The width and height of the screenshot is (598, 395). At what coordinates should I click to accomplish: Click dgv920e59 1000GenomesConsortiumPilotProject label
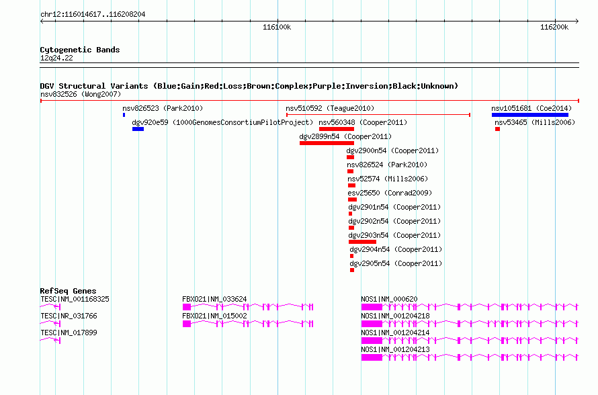point(222,122)
